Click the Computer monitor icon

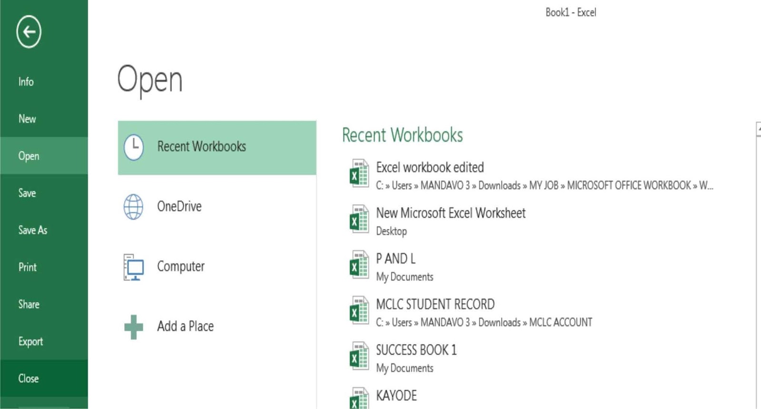click(134, 267)
